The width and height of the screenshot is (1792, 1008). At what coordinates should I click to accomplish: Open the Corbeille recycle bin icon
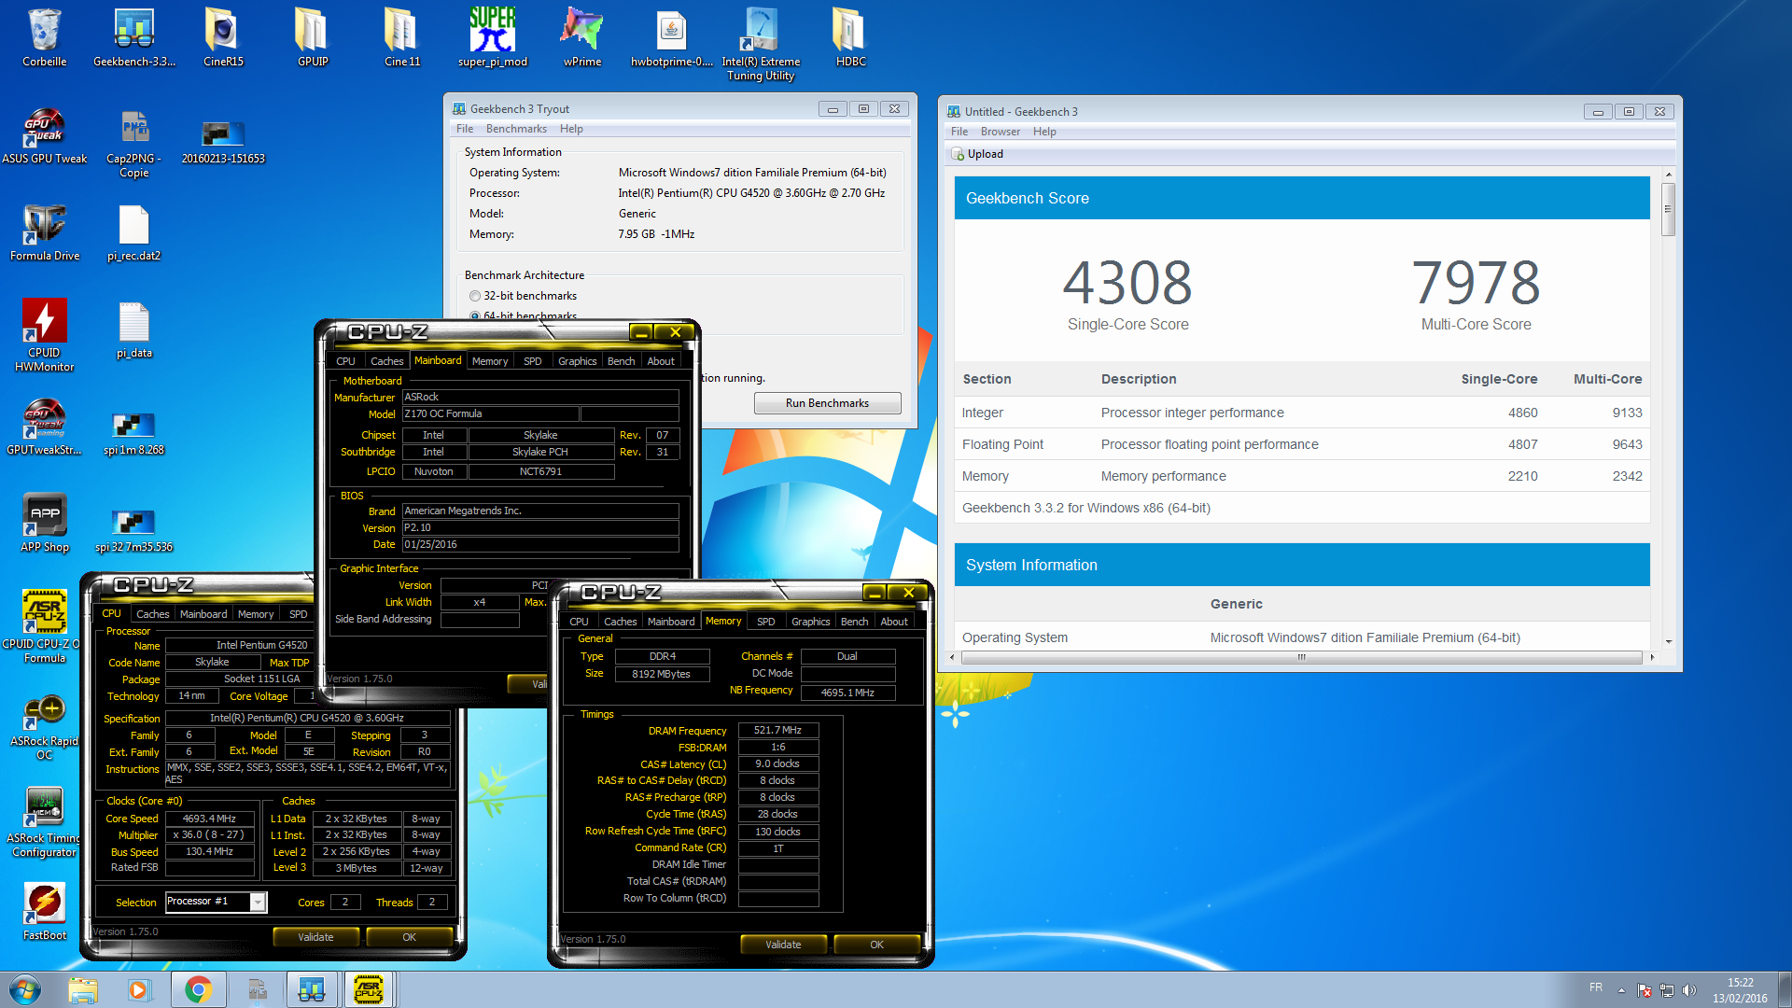pos(44,37)
